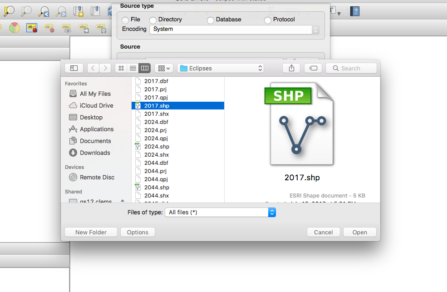Select the file 2024.dbf
447x292 pixels.
coord(178,122)
